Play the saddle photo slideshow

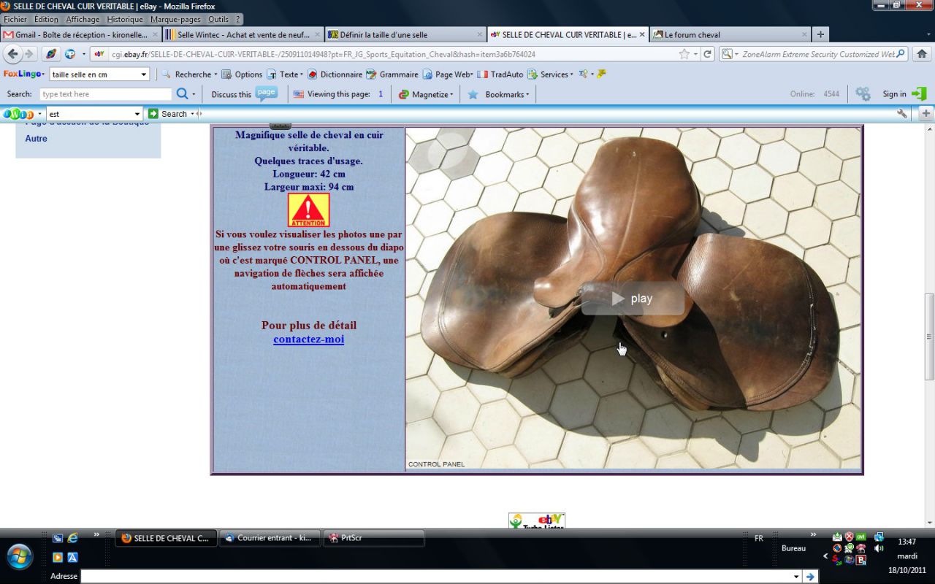tap(633, 299)
